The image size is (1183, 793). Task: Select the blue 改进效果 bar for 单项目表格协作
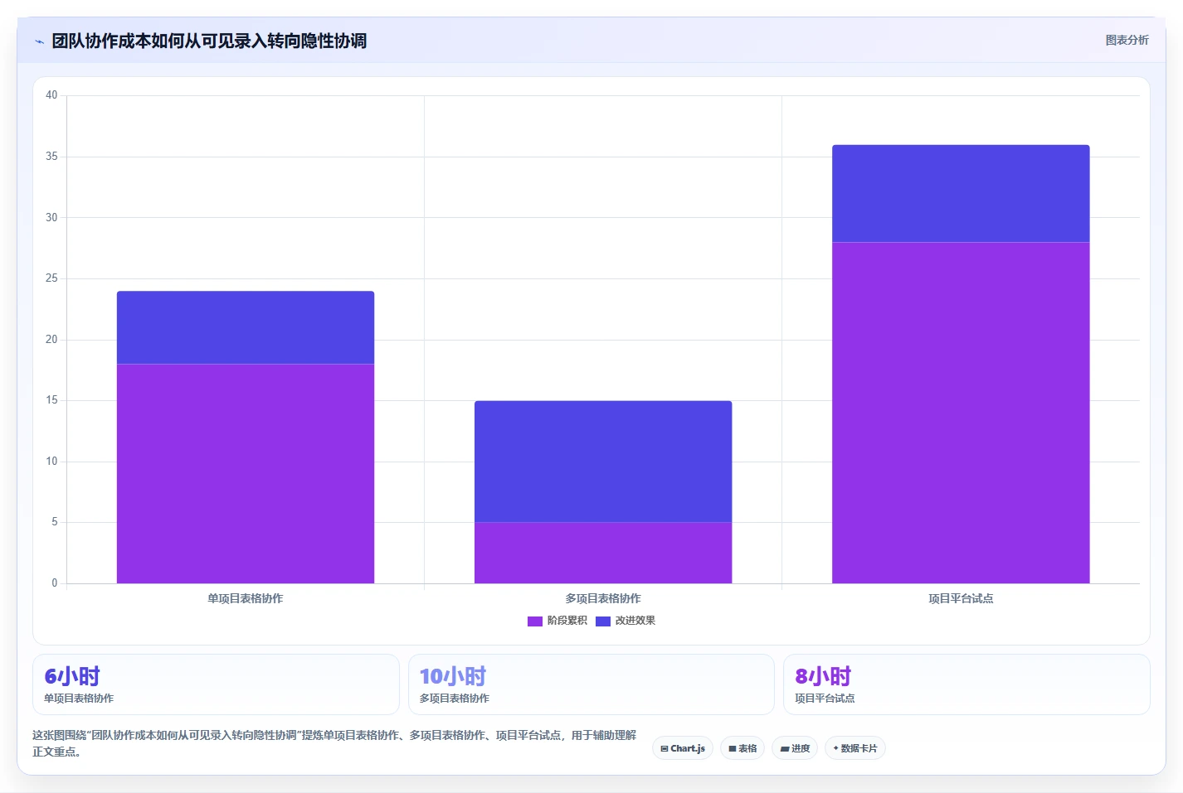(246, 328)
